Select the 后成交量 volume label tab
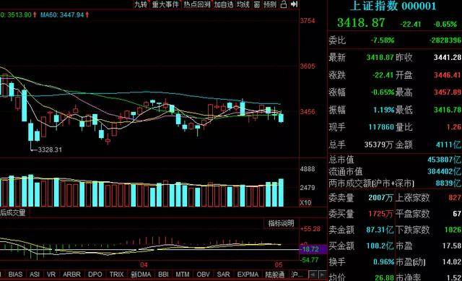Viewport: 462px width, 281px height. click(x=13, y=212)
